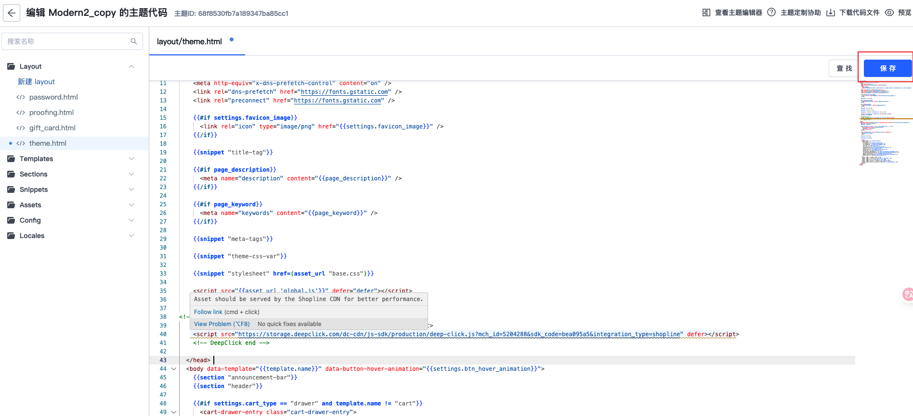Open gift_card.html file
Screen dimensions: 913x416
52,128
